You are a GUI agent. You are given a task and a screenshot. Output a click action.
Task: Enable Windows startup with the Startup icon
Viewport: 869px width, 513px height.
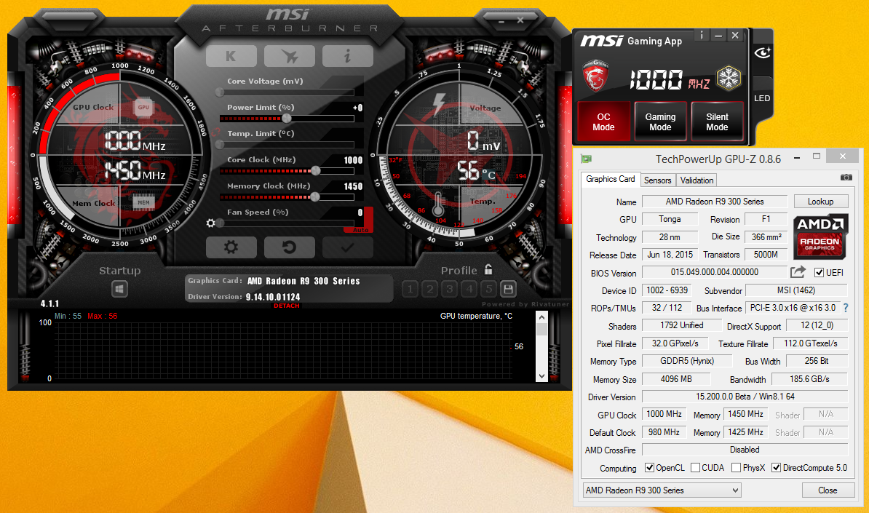(x=119, y=289)
